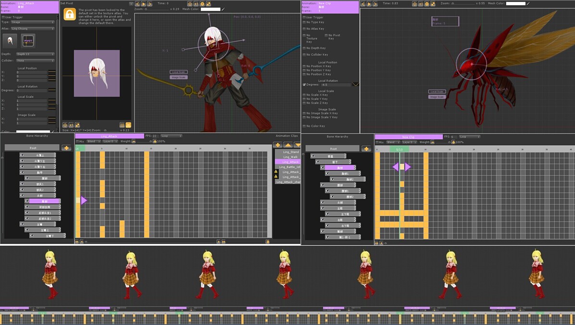
Task: Uncheck the Degrees rotation key checkbox
Action: click(x=304, y=85)
